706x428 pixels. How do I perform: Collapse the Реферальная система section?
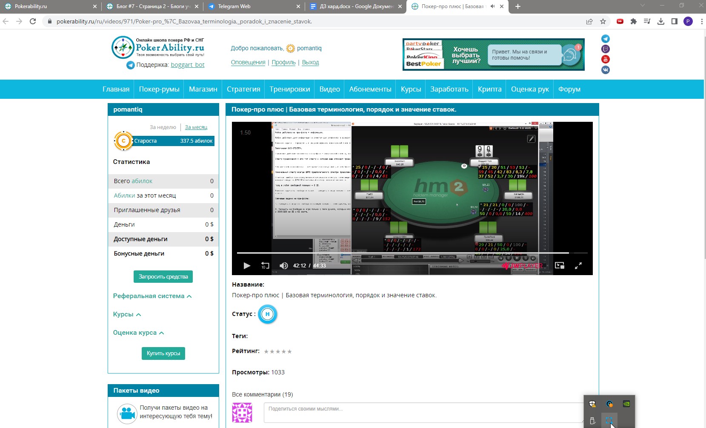coord(152,296)
